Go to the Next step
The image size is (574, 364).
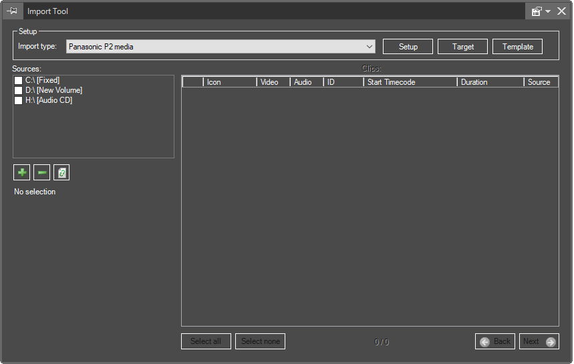pyautogui.click(x=539, y=341)
